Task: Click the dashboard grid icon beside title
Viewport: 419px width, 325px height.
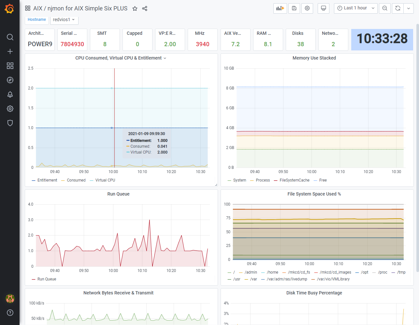Action: point(28,8)
